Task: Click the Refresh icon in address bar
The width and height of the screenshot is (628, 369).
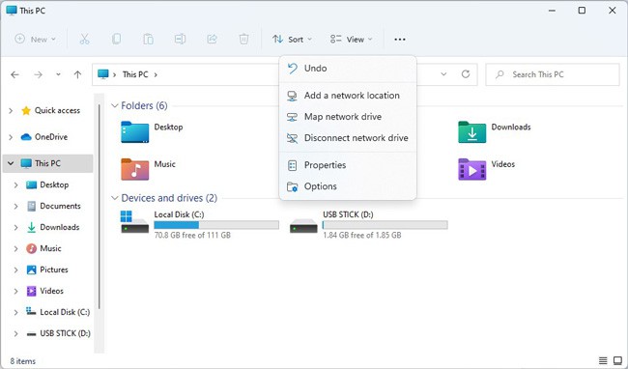Action: tap(466, 74)
